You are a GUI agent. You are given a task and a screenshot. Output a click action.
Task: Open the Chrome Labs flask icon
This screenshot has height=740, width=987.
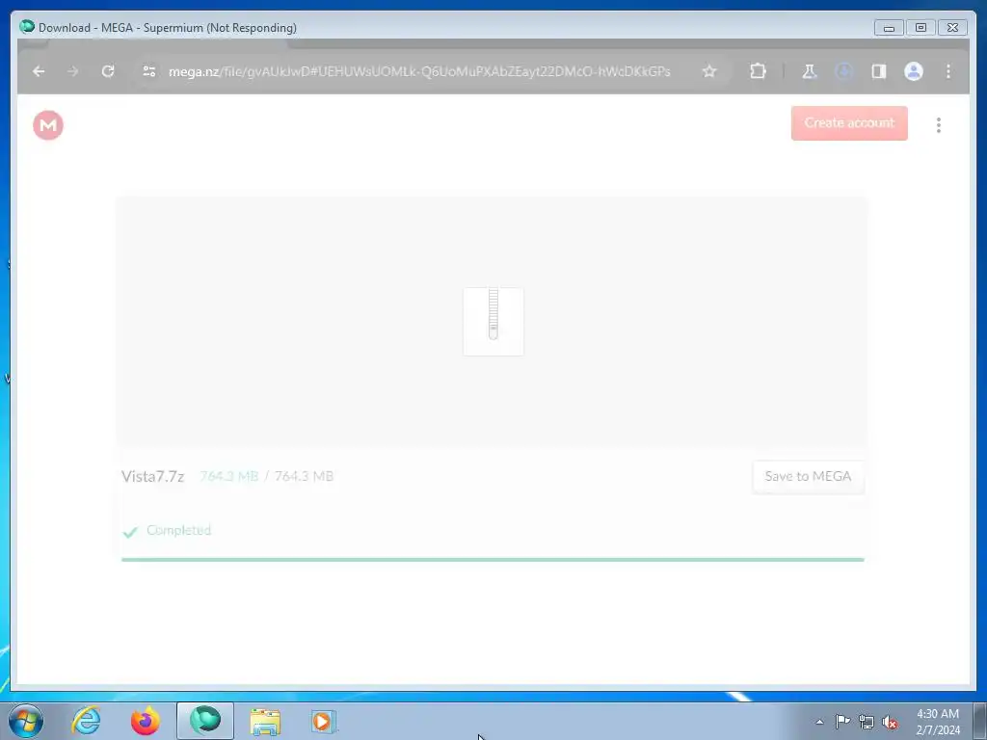pos(809,71)
